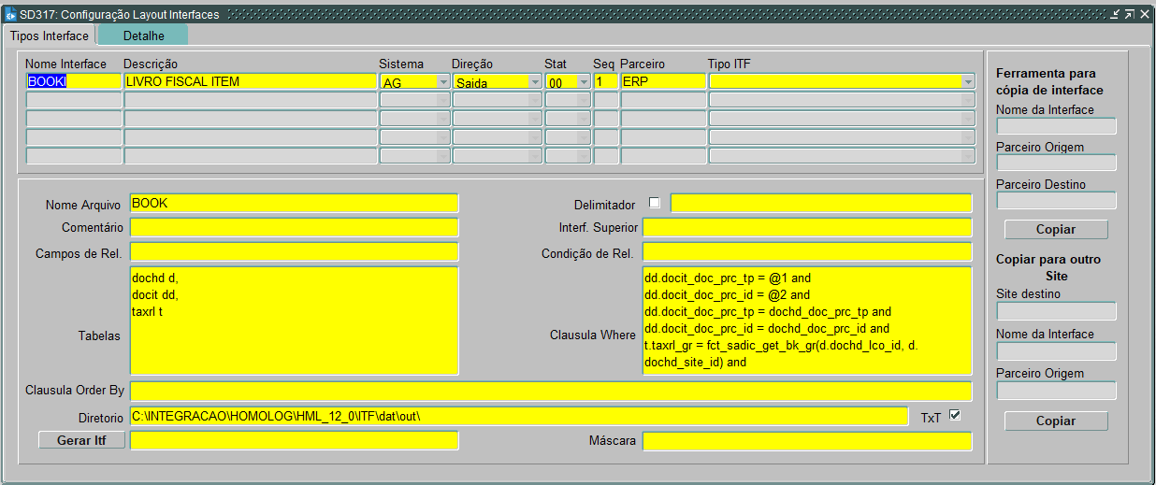Screen dimensions: 1156x485
Task: Click Nome da Interface field in Ferramenta para cópia
Action: point(1056,126)
